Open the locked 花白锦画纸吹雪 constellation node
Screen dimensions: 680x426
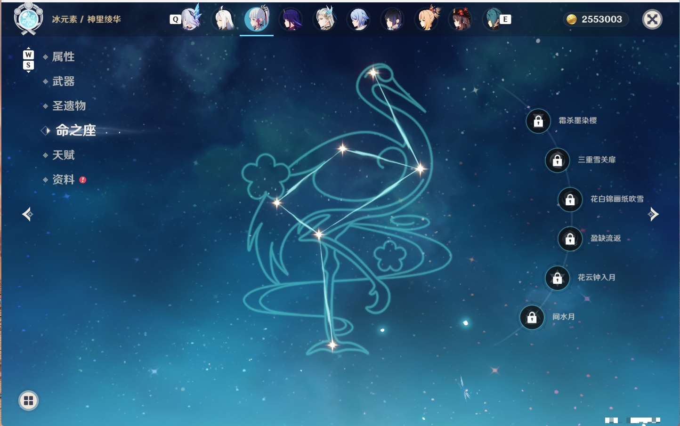570,199
